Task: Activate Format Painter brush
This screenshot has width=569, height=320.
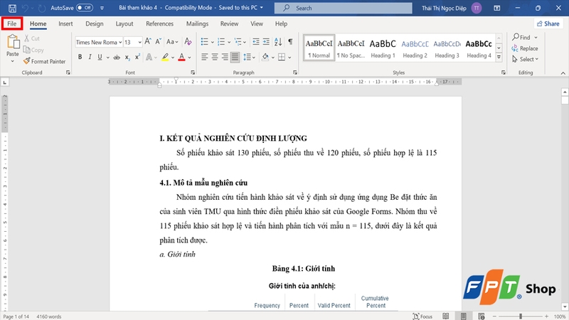Action: (44, 61)
